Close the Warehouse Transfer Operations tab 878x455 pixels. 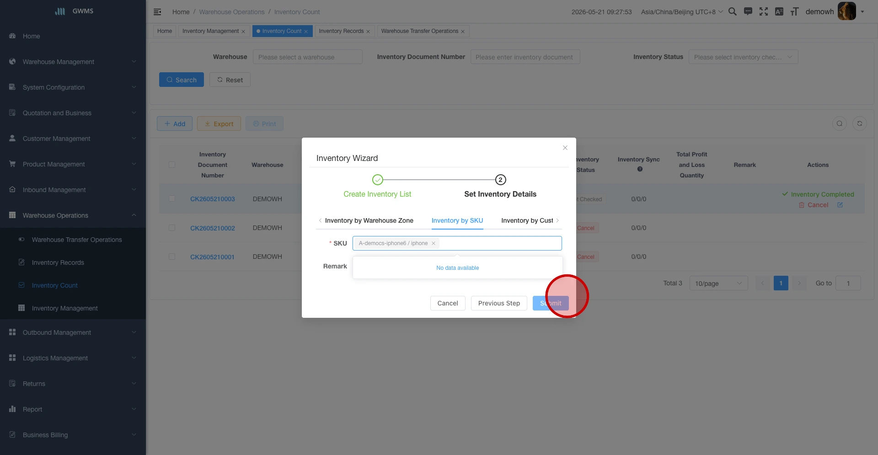click(463, 32)
